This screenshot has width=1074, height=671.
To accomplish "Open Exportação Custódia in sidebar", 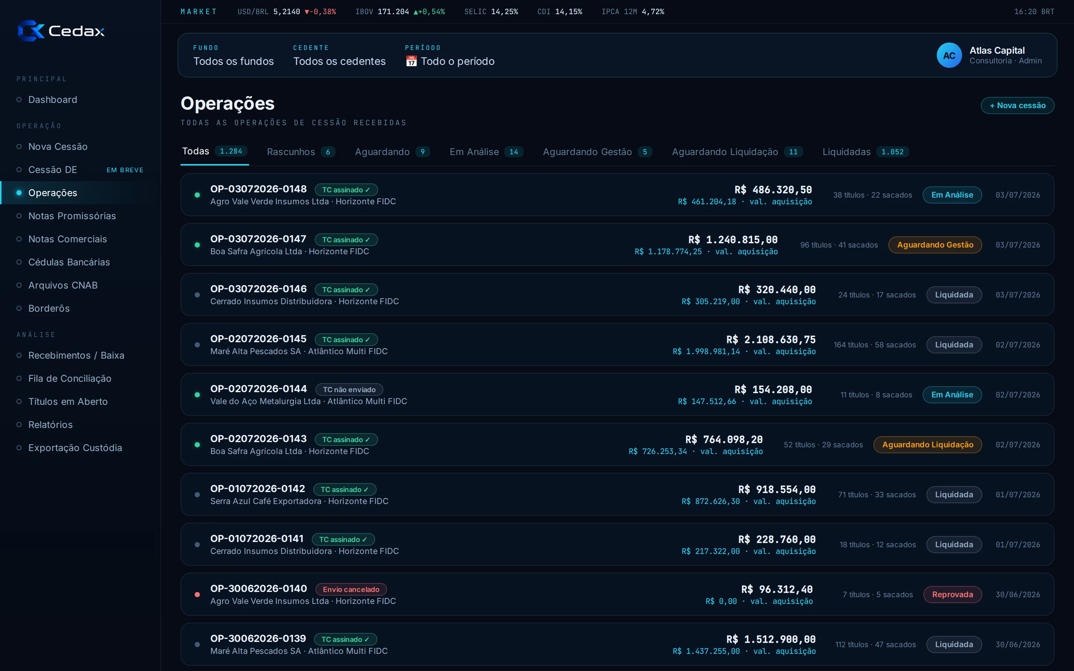I will tap(80, 447).
